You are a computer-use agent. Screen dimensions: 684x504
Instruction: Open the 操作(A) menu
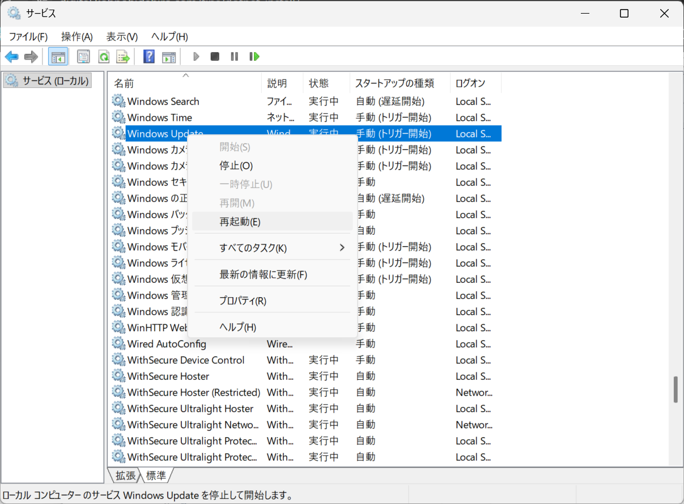click(x=77, y=37)
